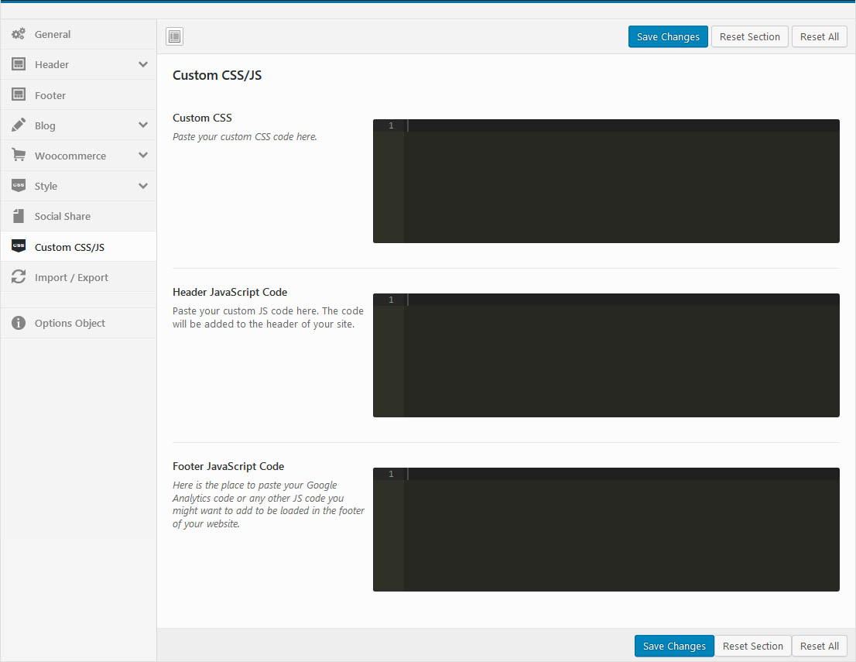Image resolution: width=856 pixels, height=662 pixels.
Task: Click the Options Object info icon
Action: point(19,323)
